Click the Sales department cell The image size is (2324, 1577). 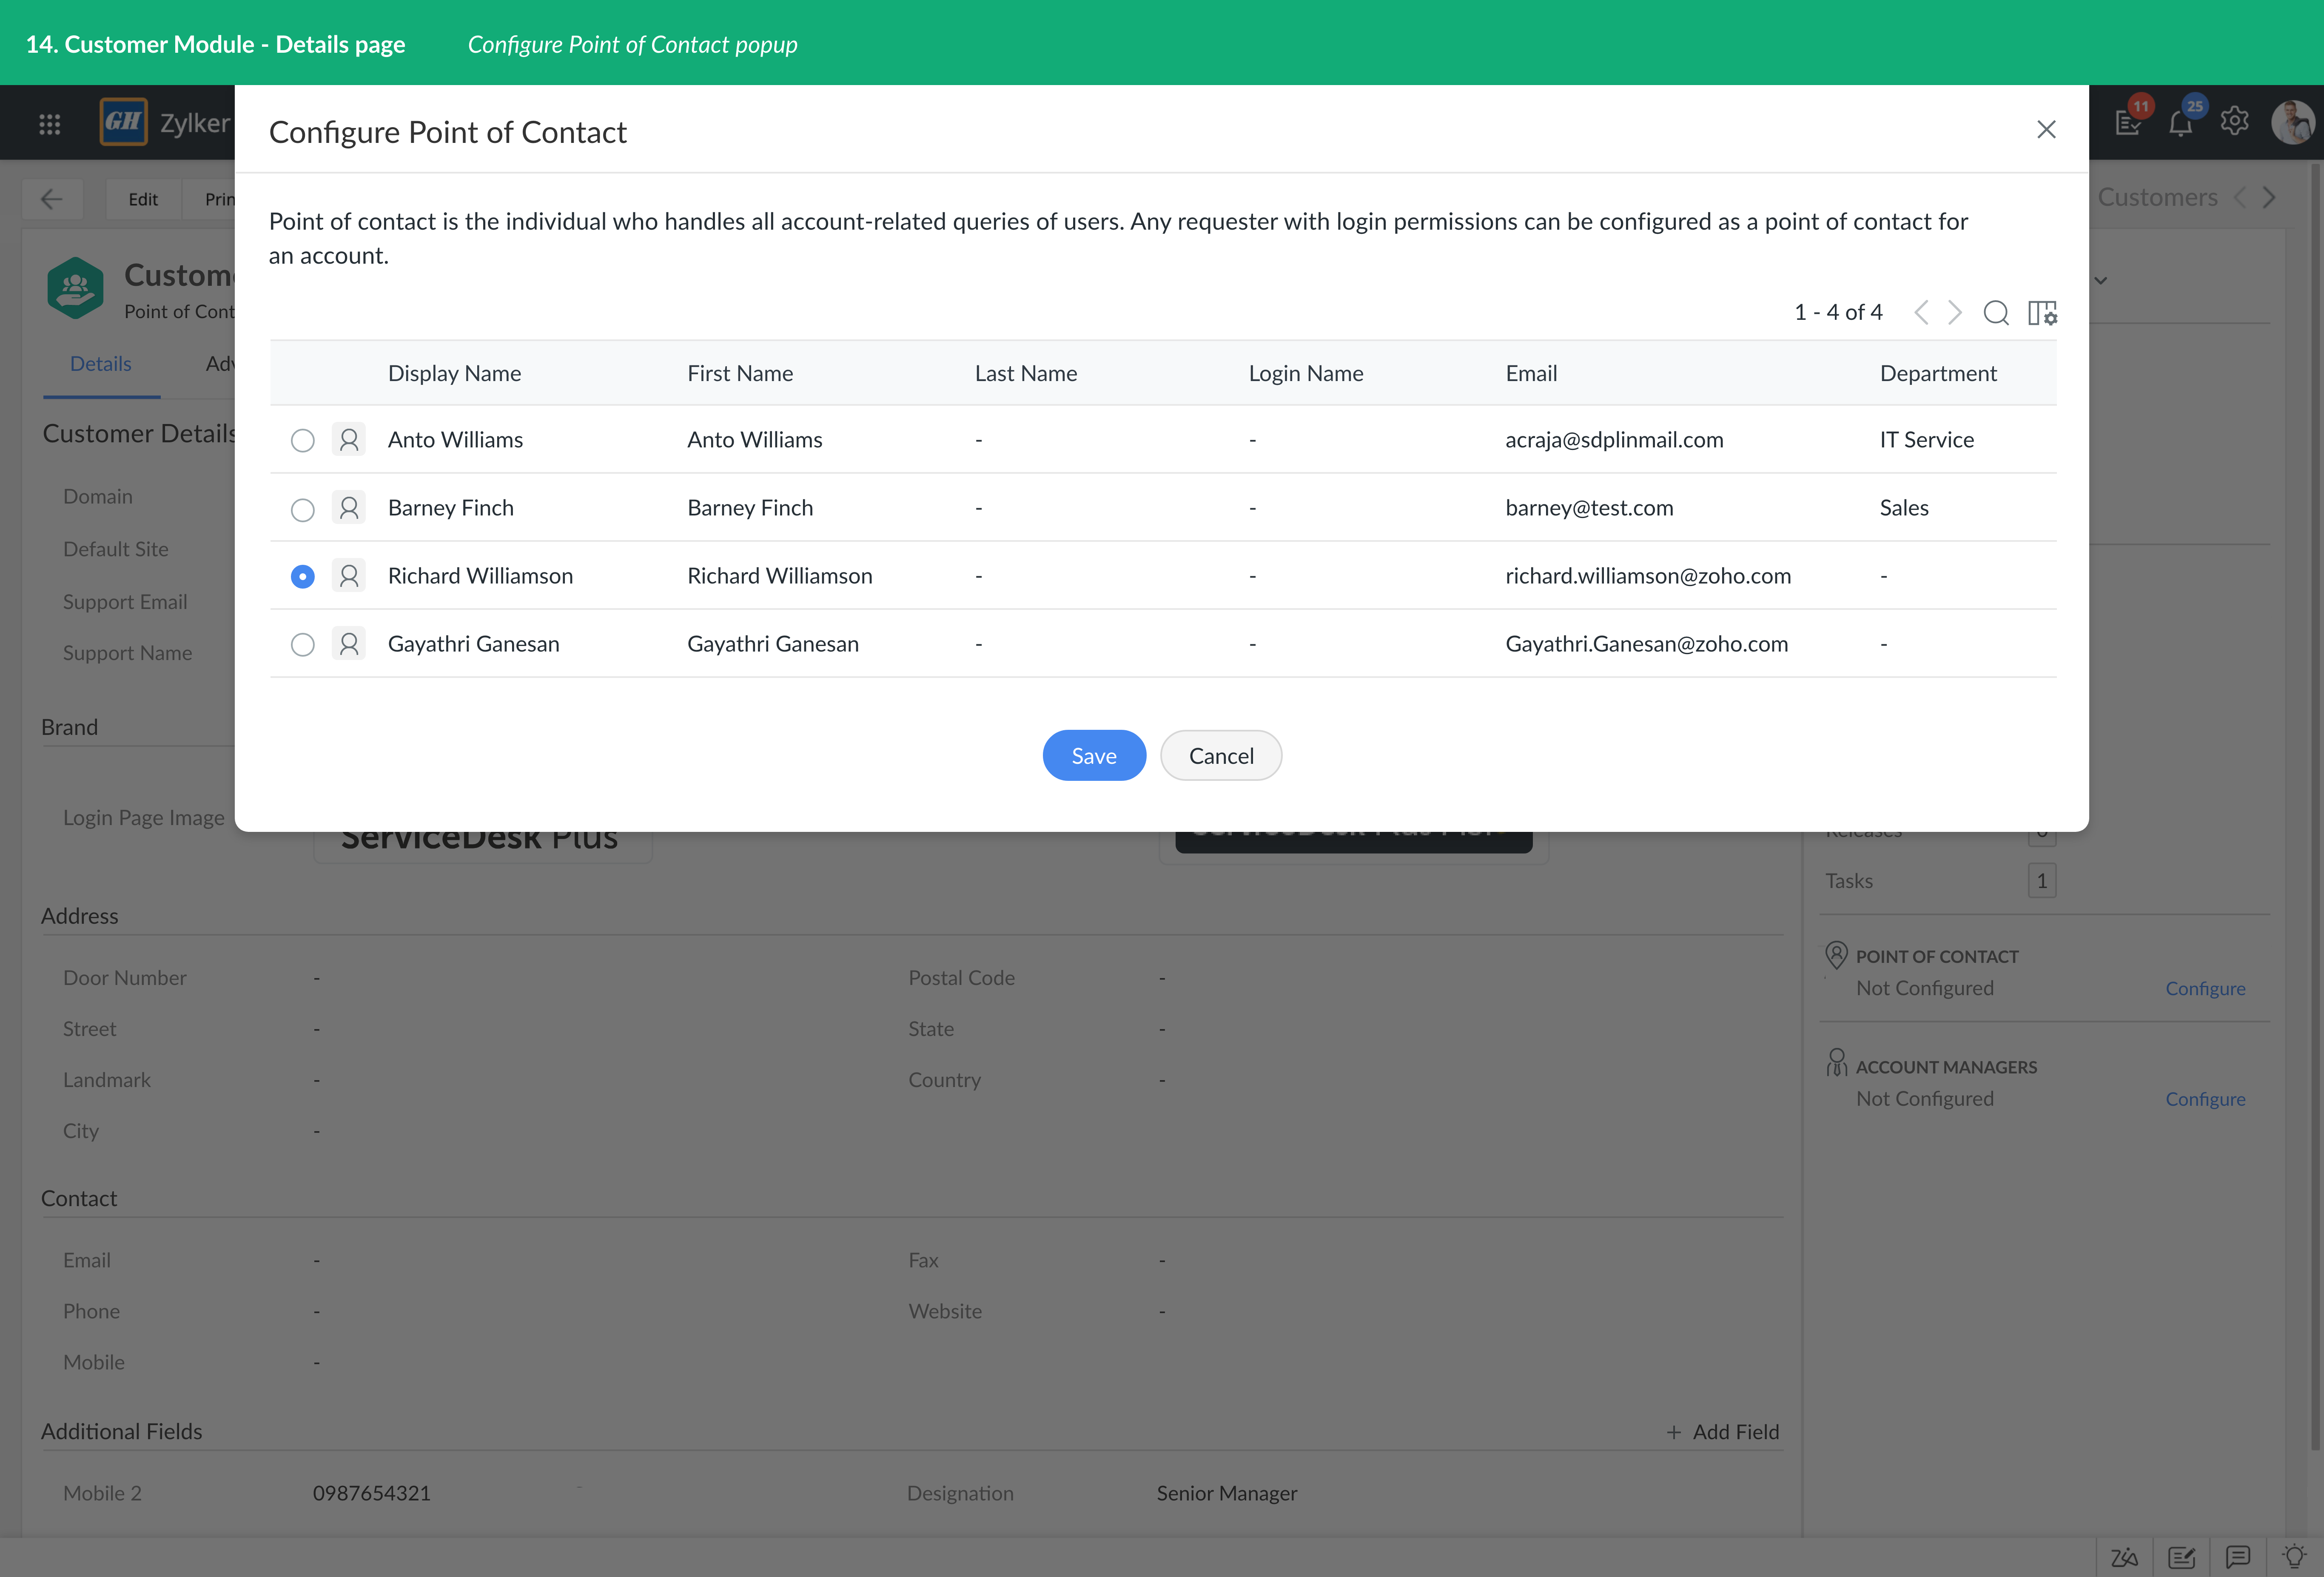point(1904,508)
